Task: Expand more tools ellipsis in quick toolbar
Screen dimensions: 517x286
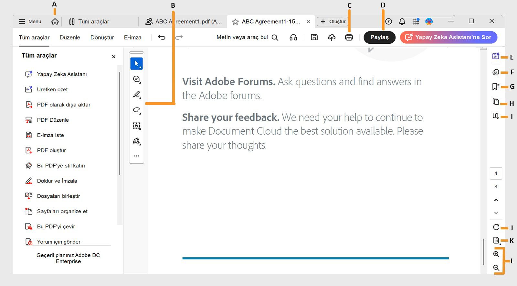Action: (136, 156)
